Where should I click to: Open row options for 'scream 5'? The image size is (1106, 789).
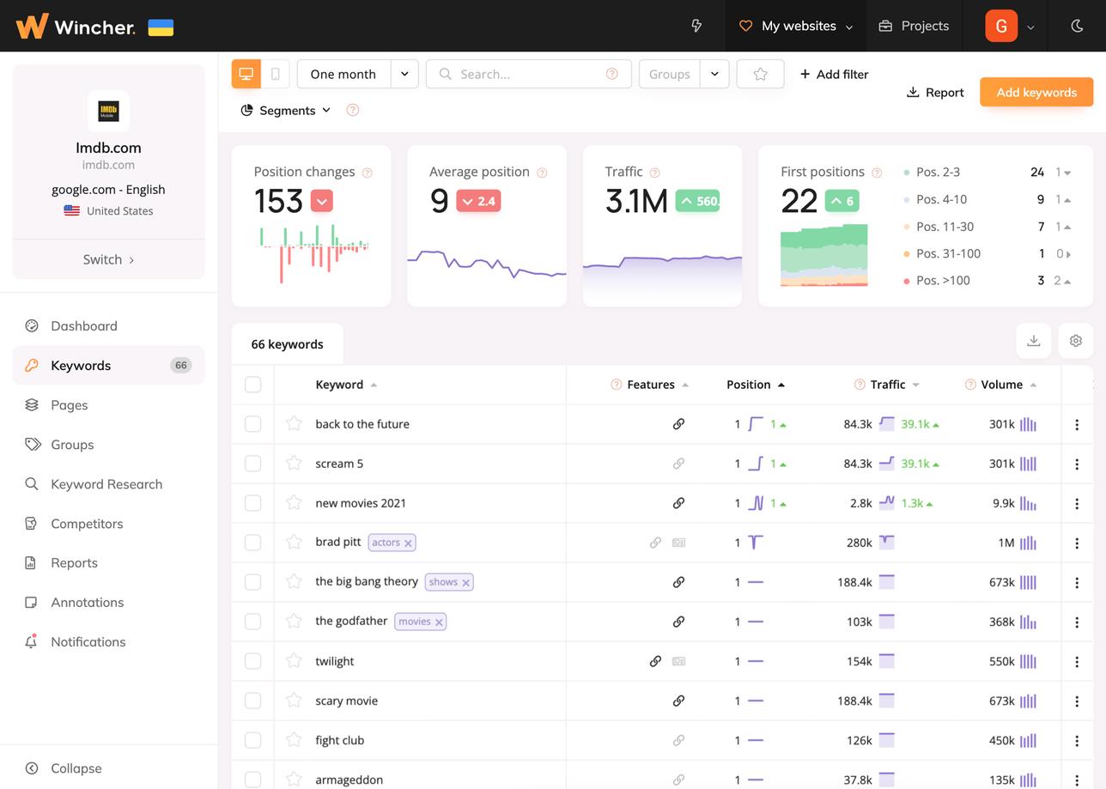coord(1077,464)
